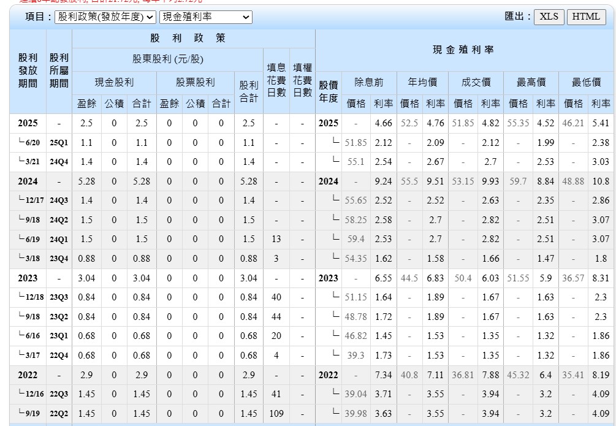The image size is (616, 426).
Task: Select the 6/16 payout date row
Action: [28, 336]
